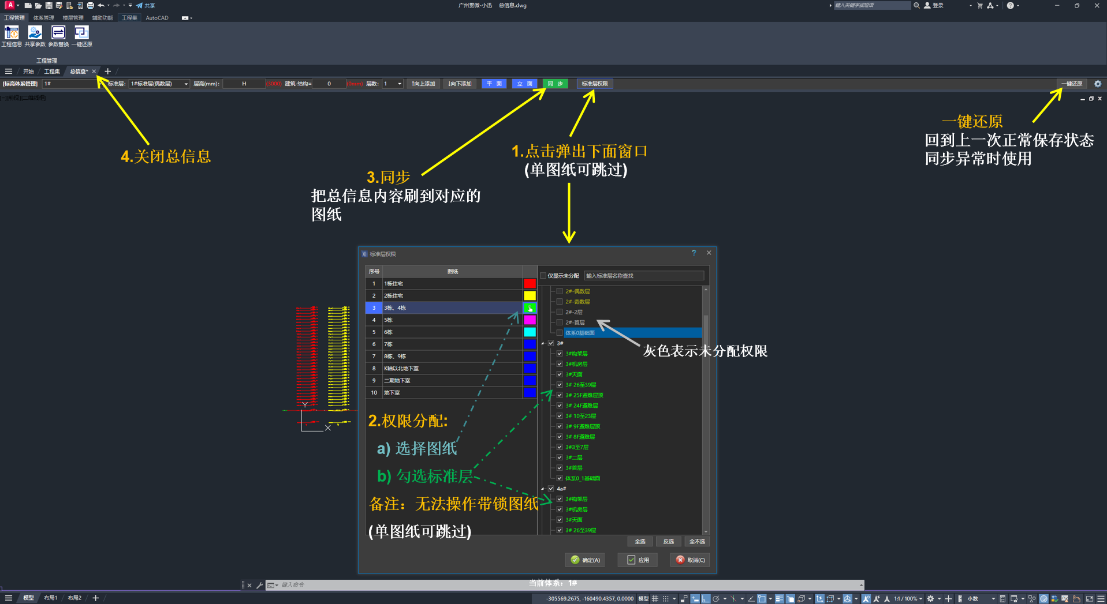1107x604 pixels.
Task: Collapse the 3# tree node
Action: point(543,343)
